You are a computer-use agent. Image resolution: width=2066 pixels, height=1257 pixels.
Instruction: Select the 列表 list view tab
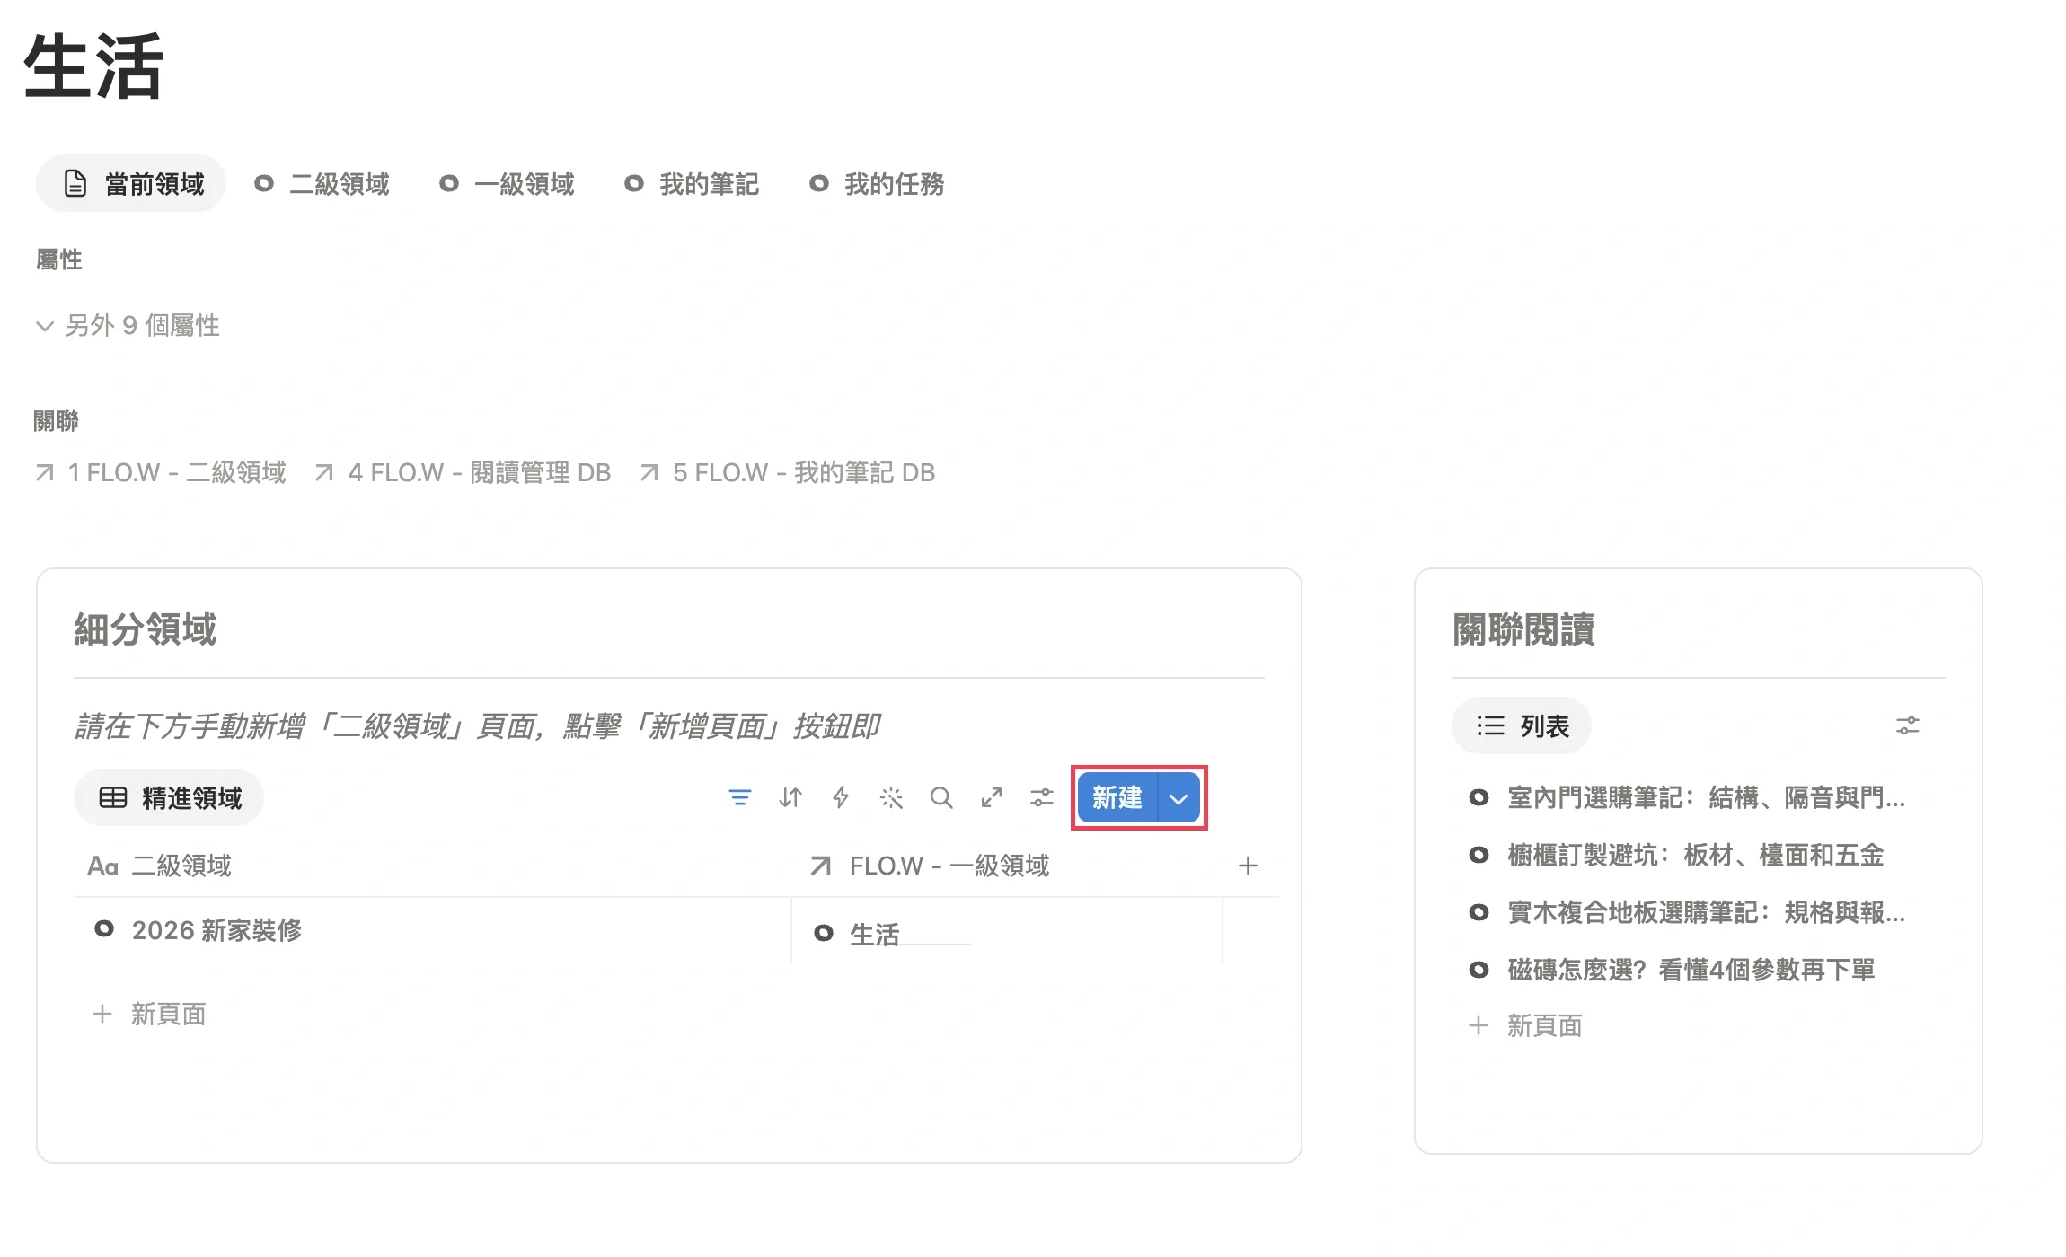[x=1522, y=725]
